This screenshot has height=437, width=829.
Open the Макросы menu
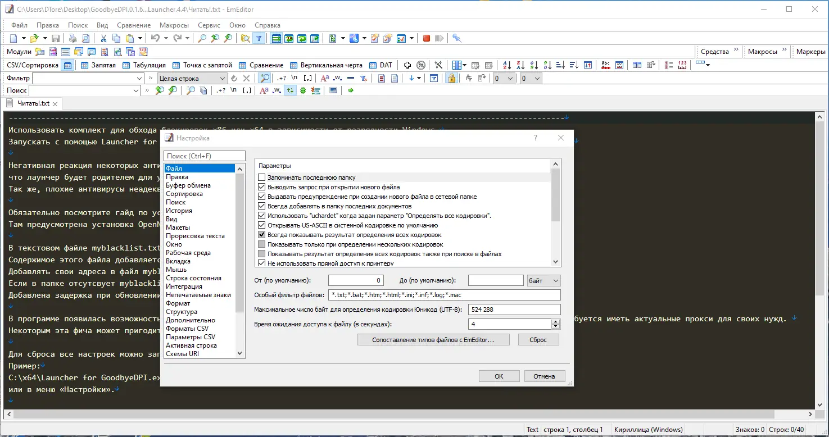[174, 25]
